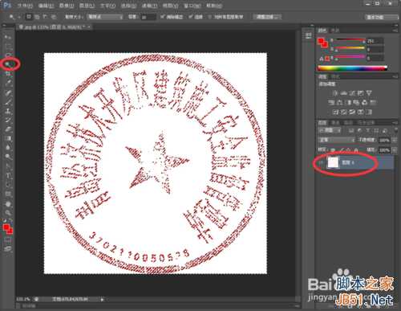Viewport: 401px width, 311px height.
Task: Open the Sample Size dropdown in options bar
Action: point(104,17)
